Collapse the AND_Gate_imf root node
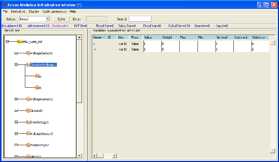The height and width of the screenshot is (162, 279). tap(7, 42)
